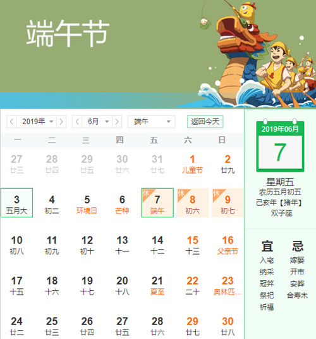Select June 1 儿童节 date

click(x=192, y=164)
